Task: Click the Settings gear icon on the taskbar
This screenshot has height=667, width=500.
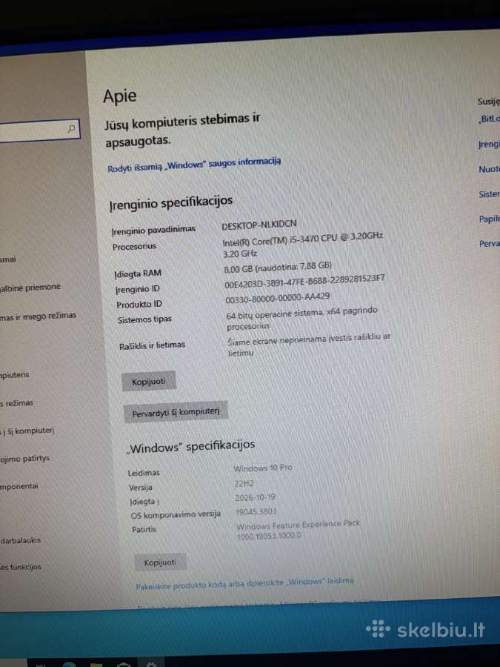Action: tap(151, 664)
